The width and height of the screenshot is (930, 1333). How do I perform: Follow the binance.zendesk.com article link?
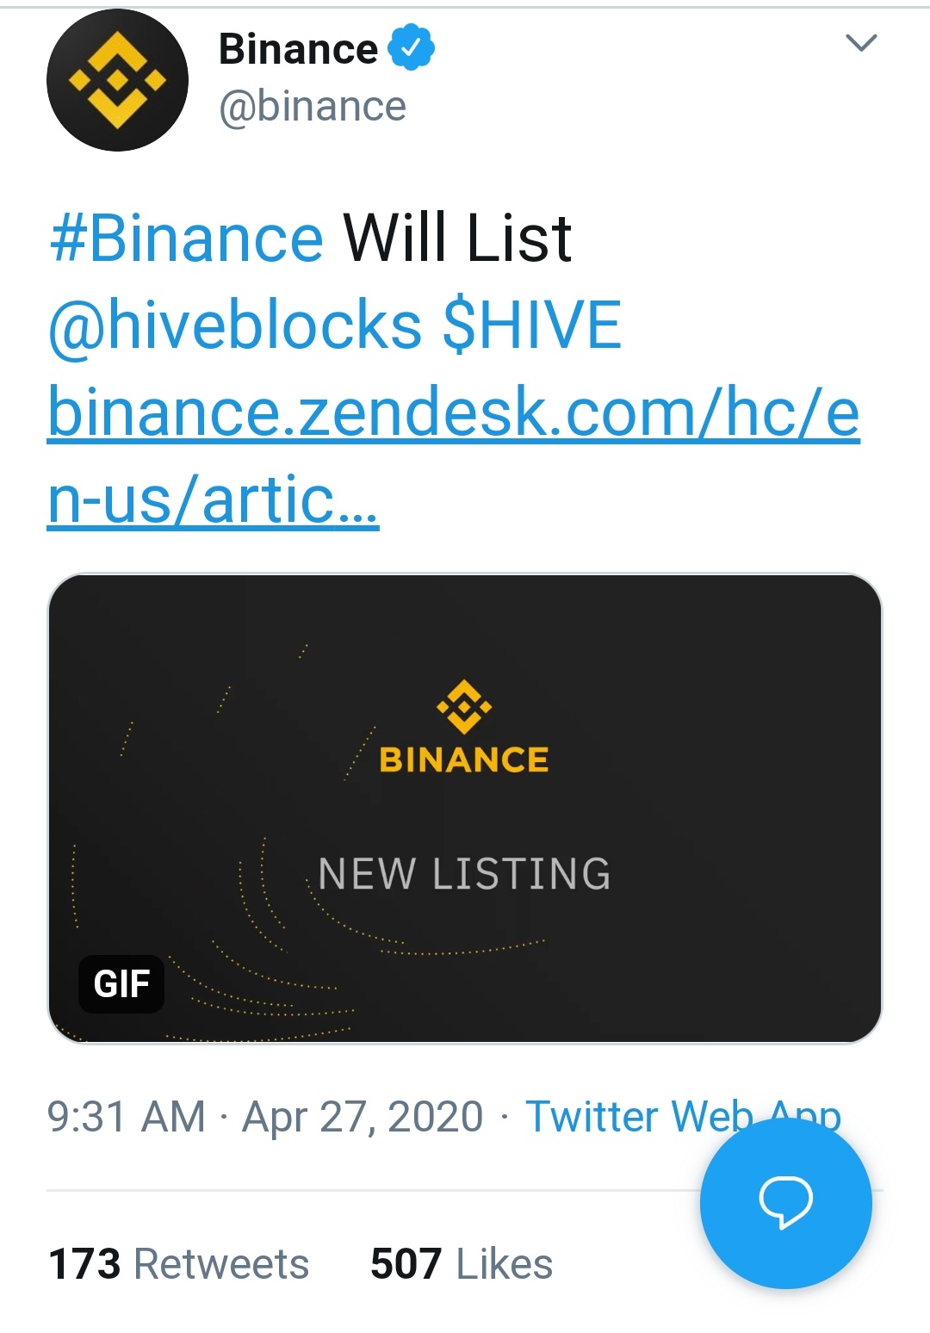pos(454,456)
